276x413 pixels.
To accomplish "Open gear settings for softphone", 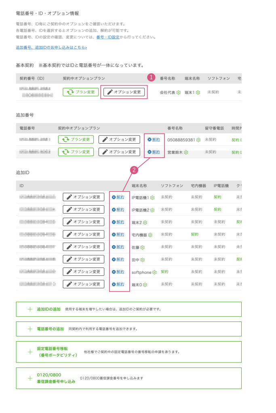I will (x=155, y=272).
